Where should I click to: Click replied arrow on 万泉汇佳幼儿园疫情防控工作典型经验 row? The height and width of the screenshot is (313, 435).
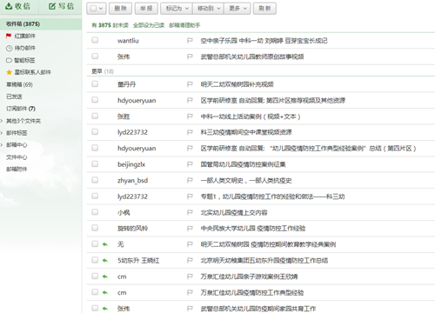pyautogui.click(x=105, y=293)
